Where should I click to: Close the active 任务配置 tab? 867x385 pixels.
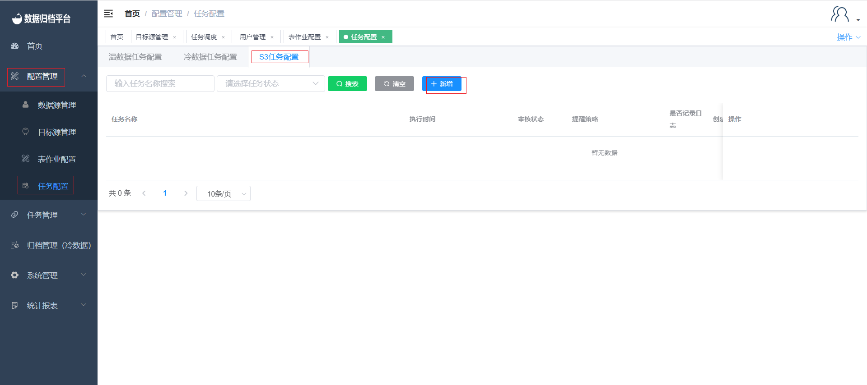point(383,37)
